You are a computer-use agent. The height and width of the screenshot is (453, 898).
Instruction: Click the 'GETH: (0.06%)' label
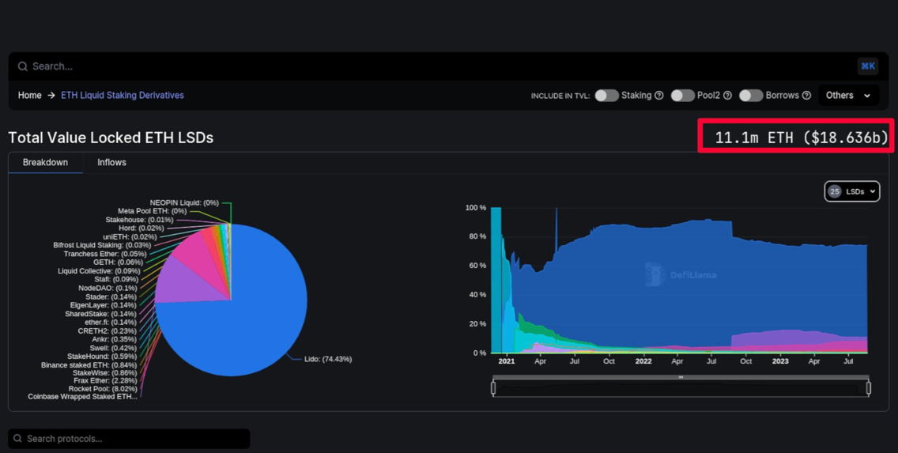118,262
